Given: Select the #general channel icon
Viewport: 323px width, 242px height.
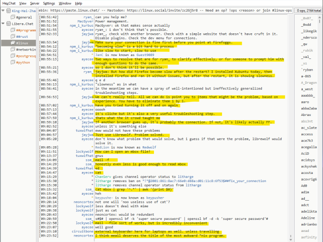Looking at the screenshot, I should coord(12,17).
